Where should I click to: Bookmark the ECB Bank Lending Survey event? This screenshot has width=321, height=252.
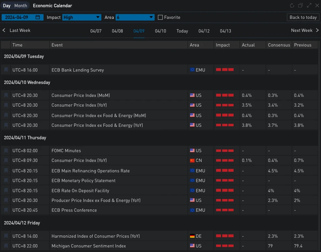tap(6, 70)
